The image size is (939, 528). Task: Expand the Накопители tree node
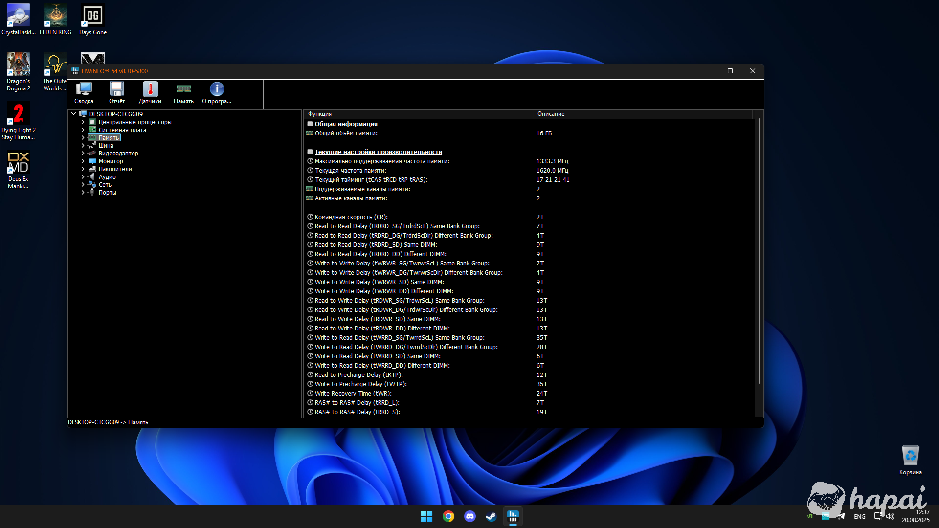click(x=83, y=169)
